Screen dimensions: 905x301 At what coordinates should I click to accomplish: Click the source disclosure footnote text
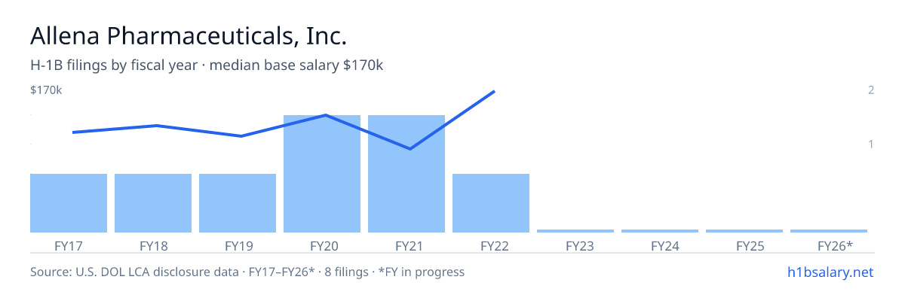[x=247, y=272]
